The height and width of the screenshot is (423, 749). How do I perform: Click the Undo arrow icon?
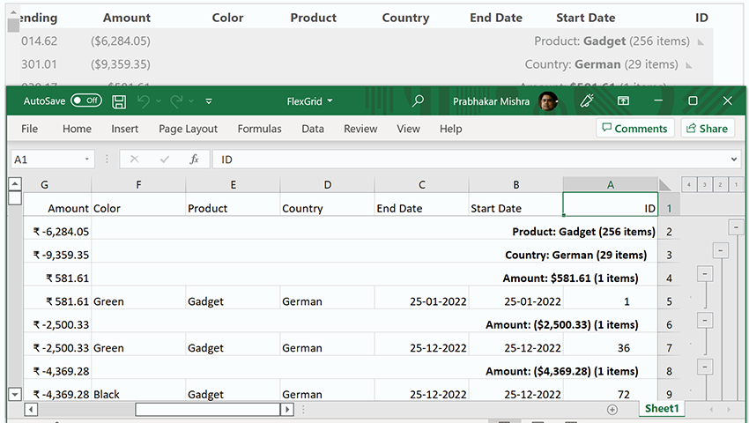(144, 101)
